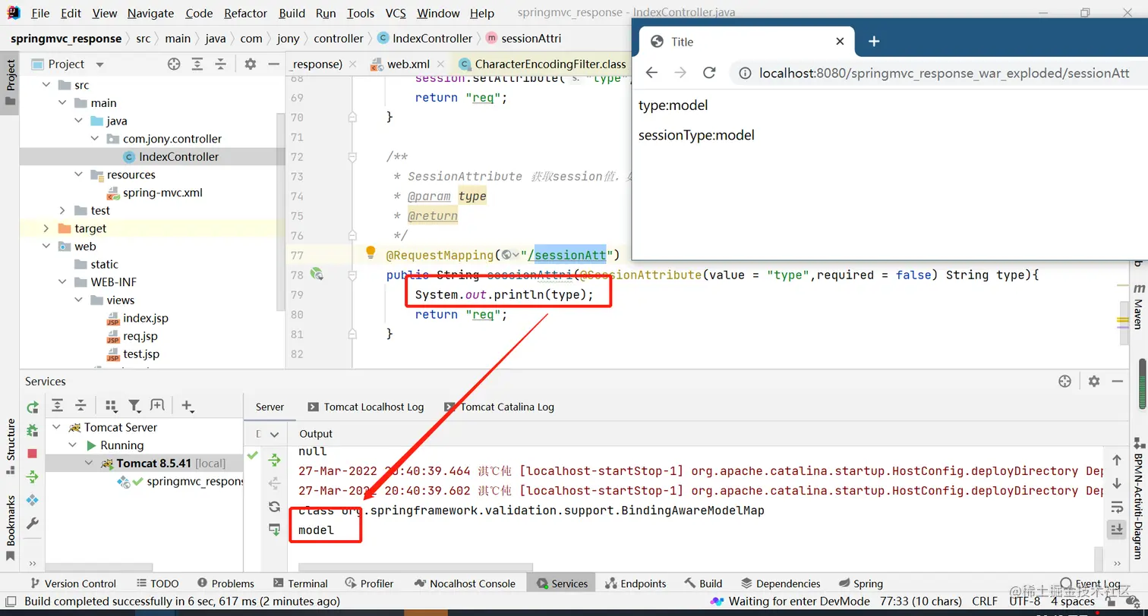Image resolution: width=1148 pixels, height=616 pixels.
Task: Open Services panel settings gear
Action: click(x=1093, y=382)
